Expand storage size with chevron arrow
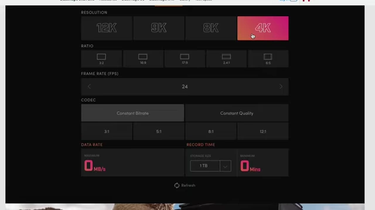This screenshot has width=375, height=210. tap(225, 166)
